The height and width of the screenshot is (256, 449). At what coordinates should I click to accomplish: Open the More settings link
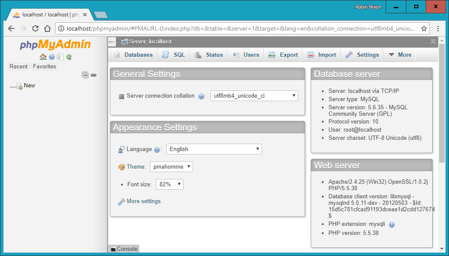(143, 201)
